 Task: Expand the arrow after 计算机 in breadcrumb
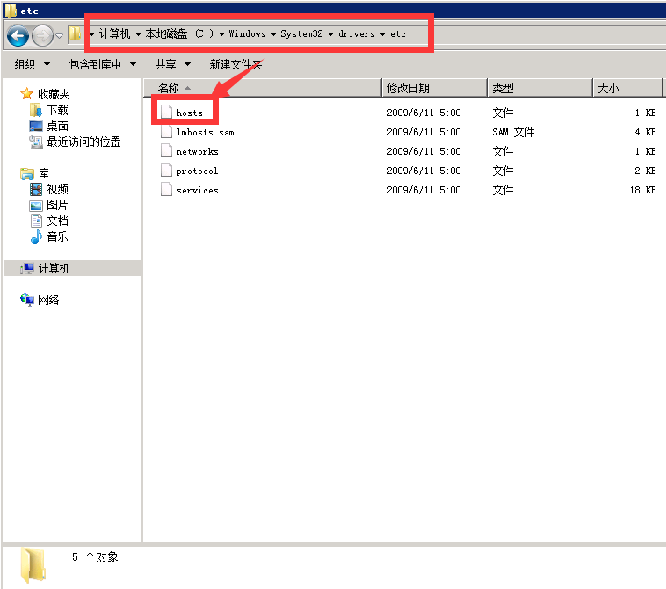(x=138, y=34)
